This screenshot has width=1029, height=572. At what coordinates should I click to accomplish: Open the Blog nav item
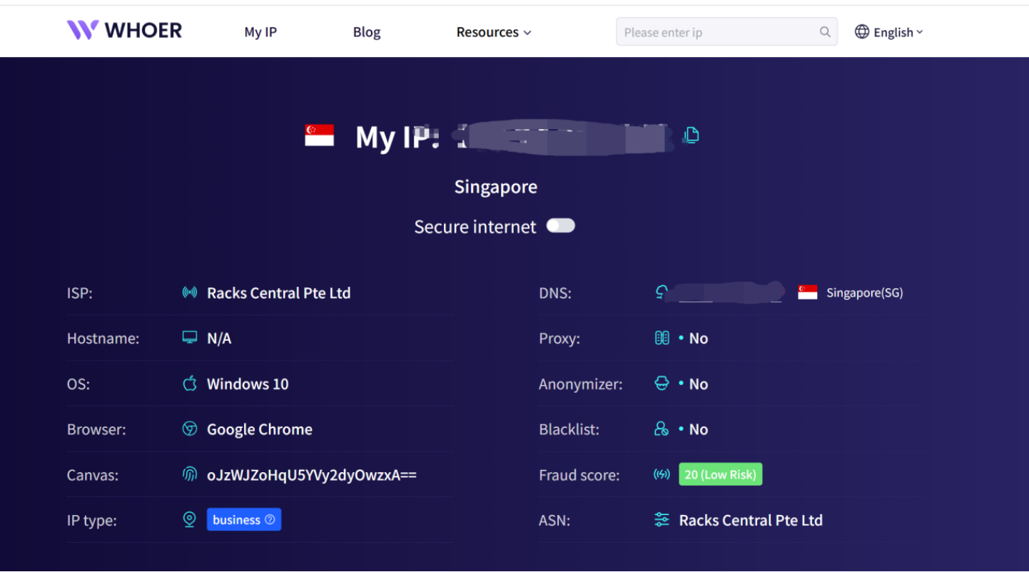point(367,32)
